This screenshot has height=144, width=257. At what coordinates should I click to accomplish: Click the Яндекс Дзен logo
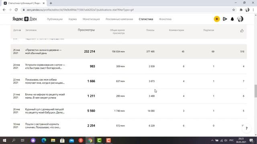25,19
